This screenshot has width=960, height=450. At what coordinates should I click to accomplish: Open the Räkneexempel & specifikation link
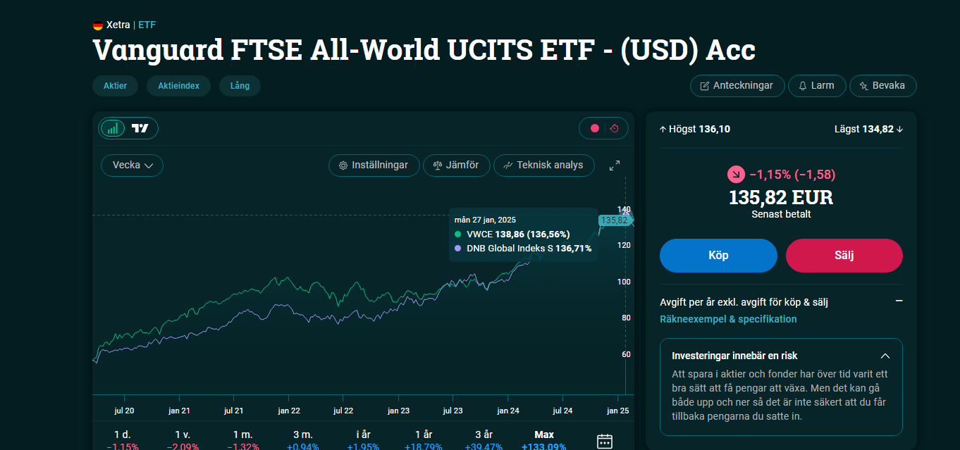728,319
